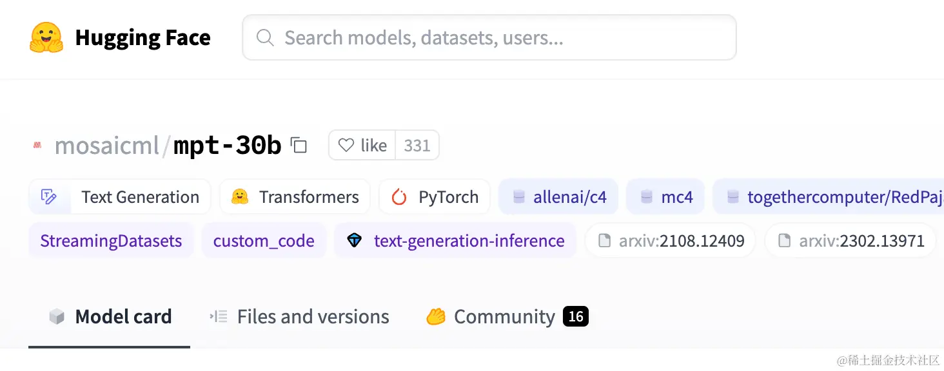Screen dimensions: 944x371
Task: Click the PyTorch flame icon
Action: pos(399,197)
